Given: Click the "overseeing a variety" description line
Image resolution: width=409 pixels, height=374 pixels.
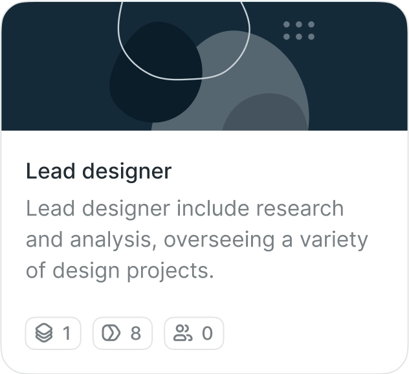Looking at the screenshot, I should point(265,240).
